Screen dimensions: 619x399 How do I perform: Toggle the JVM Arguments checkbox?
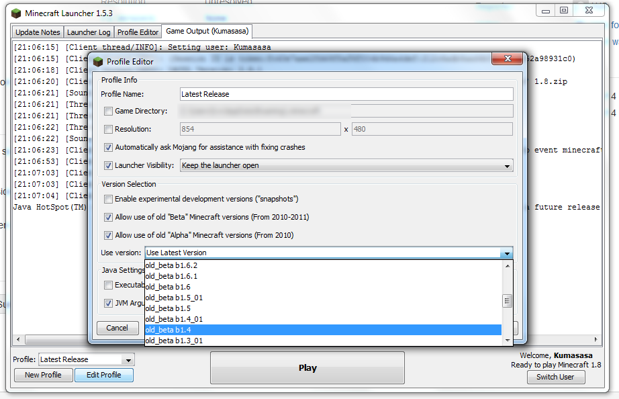pos(108,303)
